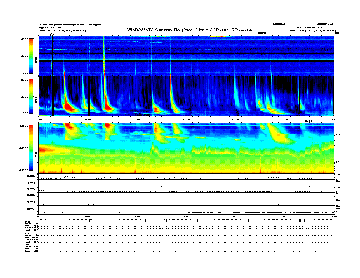The height and width of the screenshot is (278, 360).
Task: Click the 100 tick right of TNR panel
Action: [x=339, y=134]
